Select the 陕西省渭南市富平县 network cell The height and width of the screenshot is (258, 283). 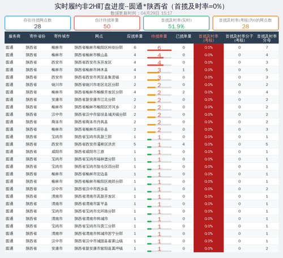[91, 204]
